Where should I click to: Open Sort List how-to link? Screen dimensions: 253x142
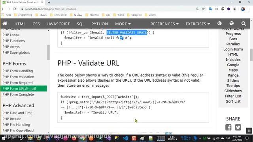click(x=233, y=101)
